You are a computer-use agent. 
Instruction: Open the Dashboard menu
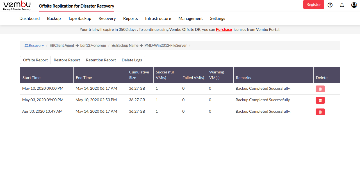point(29,19)
